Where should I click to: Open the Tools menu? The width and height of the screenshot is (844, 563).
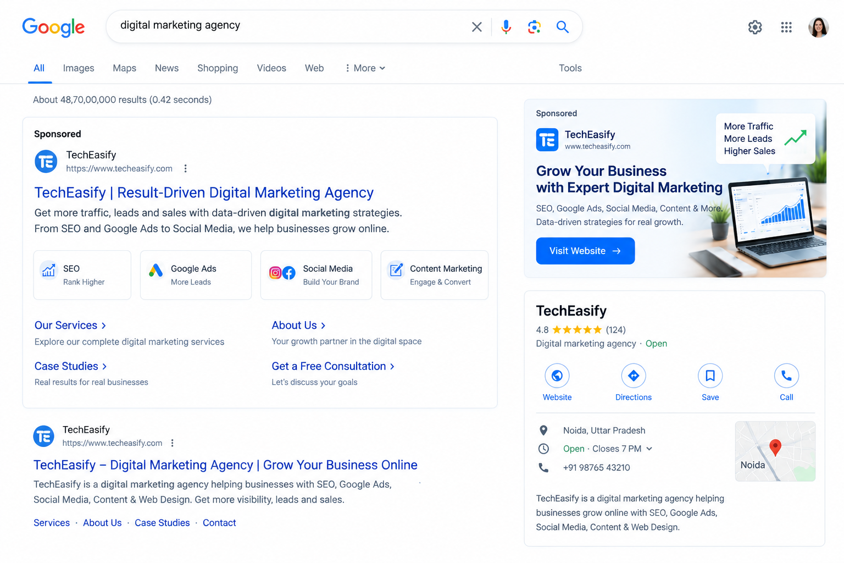570,68
